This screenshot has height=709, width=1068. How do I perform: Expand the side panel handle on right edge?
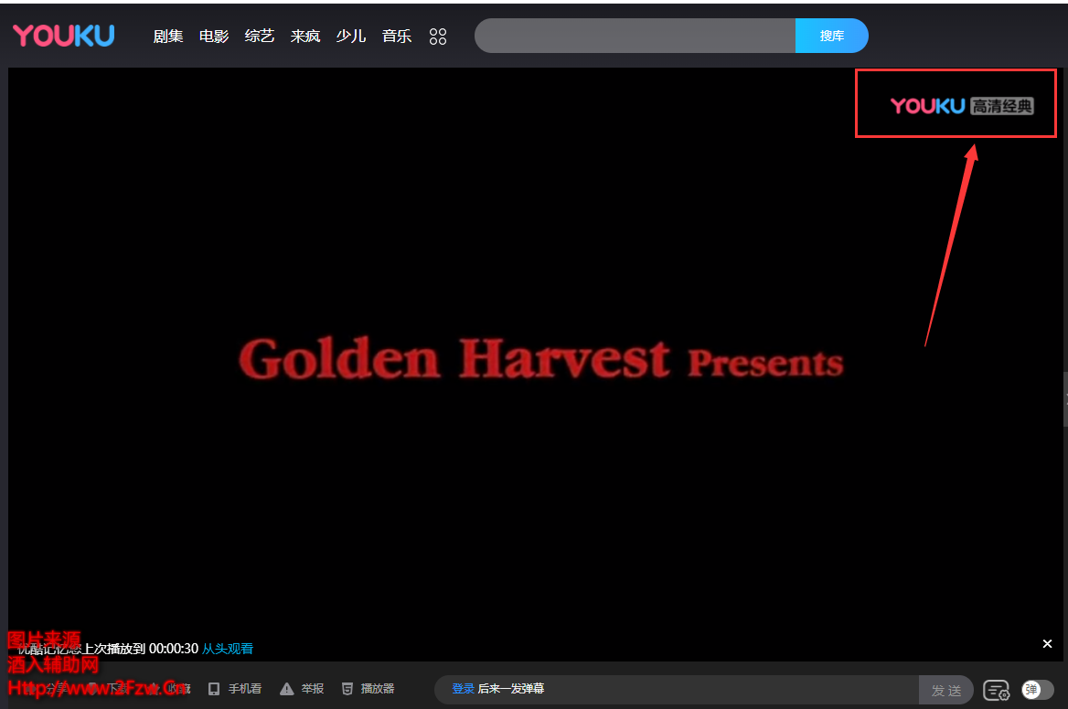click(1065, 399)
